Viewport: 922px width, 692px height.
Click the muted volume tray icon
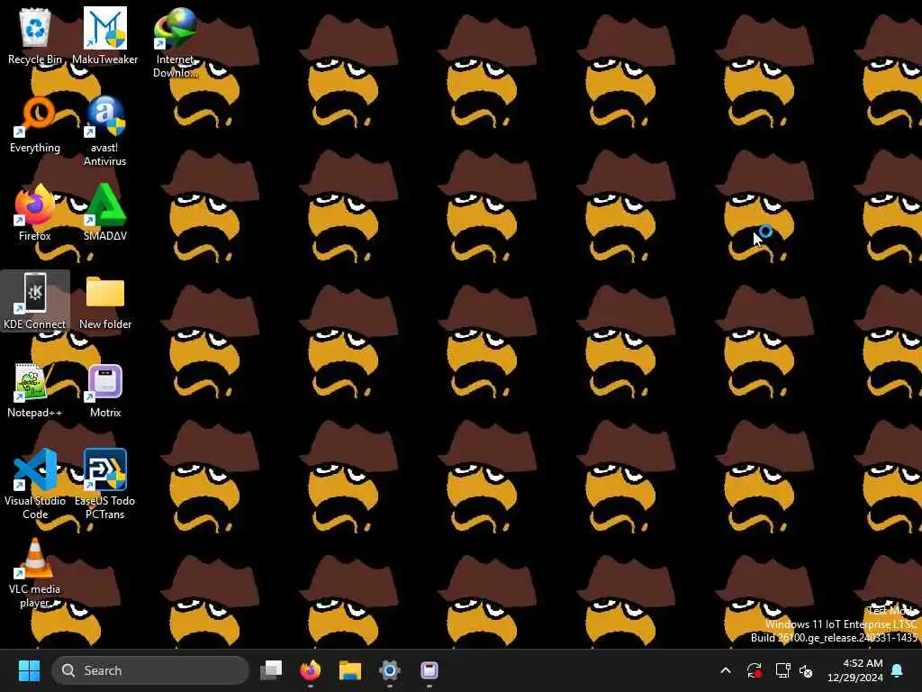click(806, 670)
